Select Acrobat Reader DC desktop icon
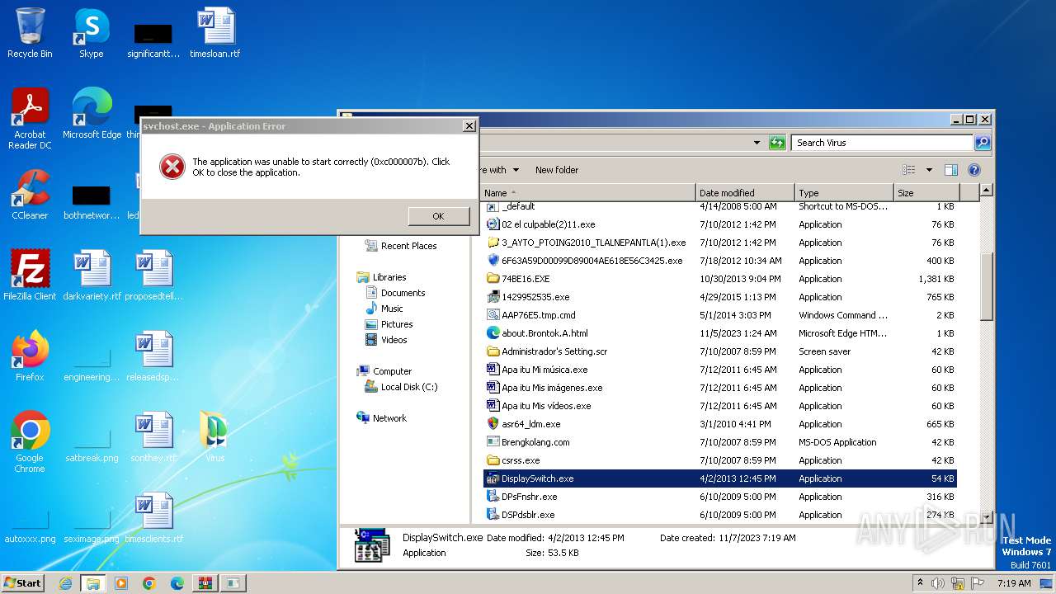The height and width of the screenshot is (594, 1056). 30,119
